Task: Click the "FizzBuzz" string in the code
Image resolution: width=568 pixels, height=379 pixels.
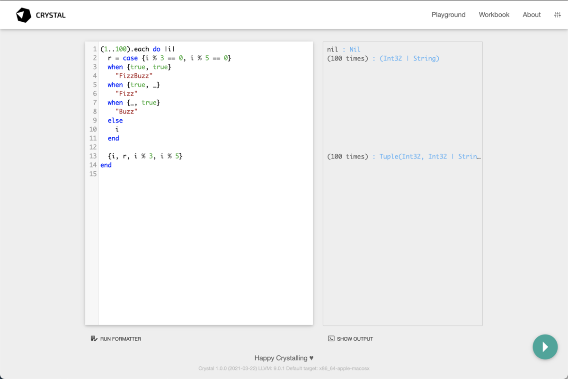Action: click(x=134, y=76)
